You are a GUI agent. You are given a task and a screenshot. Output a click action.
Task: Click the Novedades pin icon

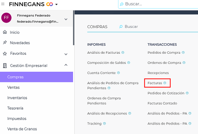point(5,43)
